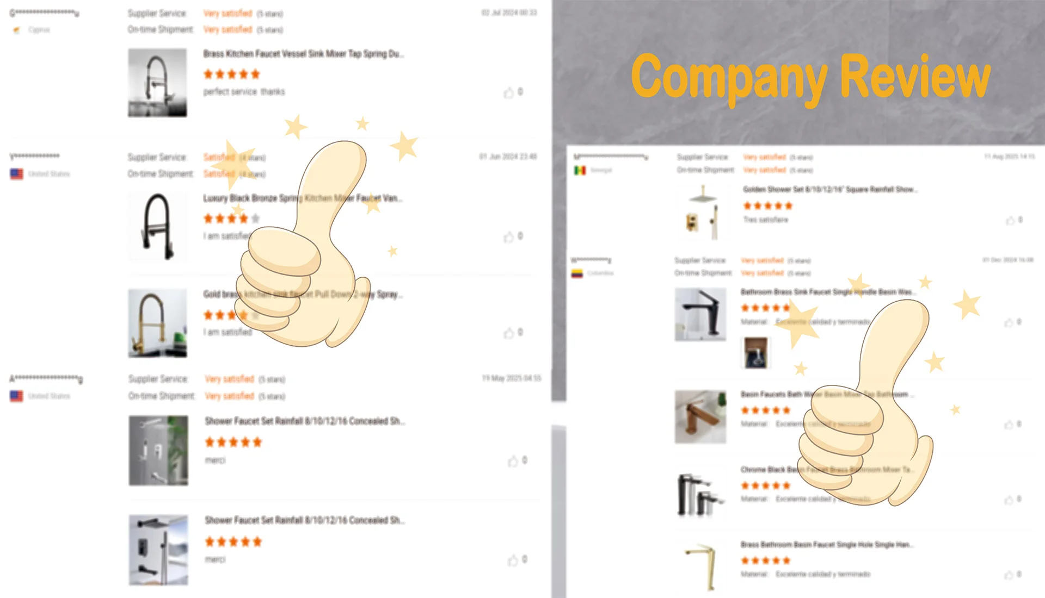Like the Bathroom Brass Sink Faucet review
Viewport: 1045px width, 598px height.
(x=1009, y=323)
